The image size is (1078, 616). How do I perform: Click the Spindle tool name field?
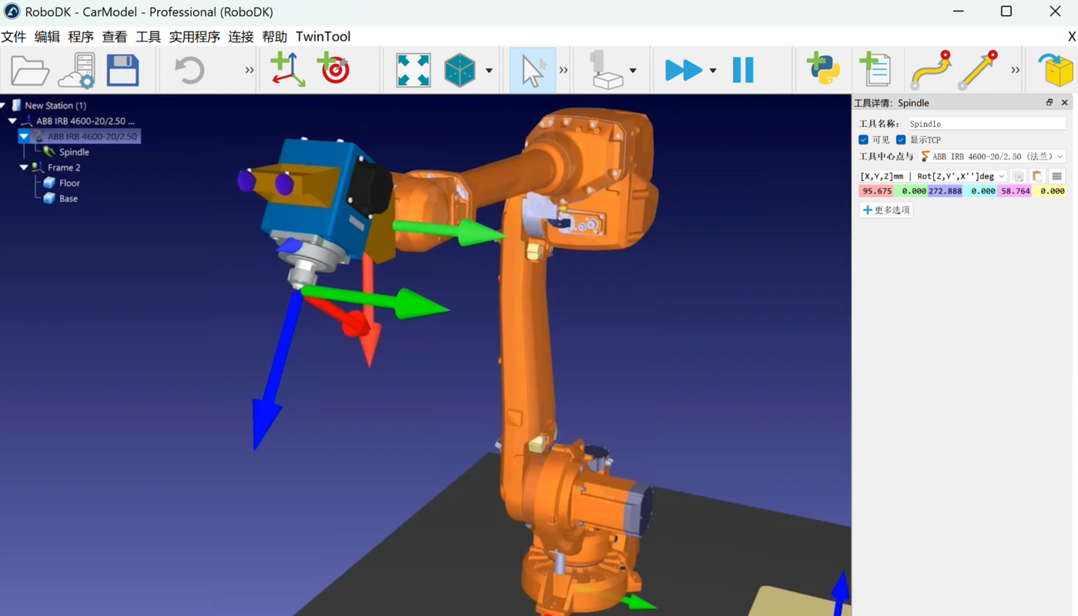[986, 124]
